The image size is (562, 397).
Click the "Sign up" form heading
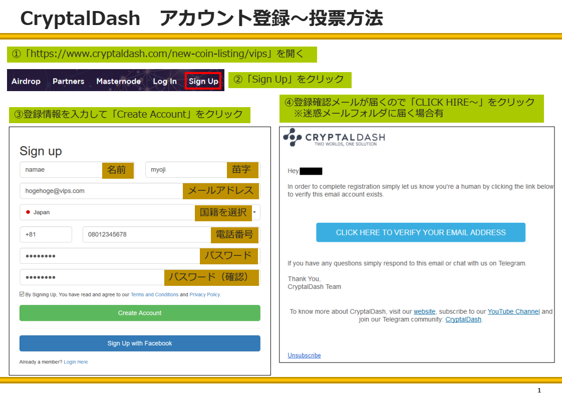[41, 151]
